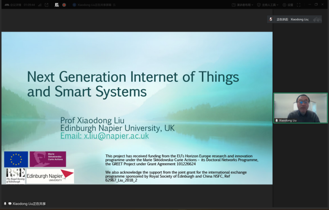This screenshot has height=210, width=329.
Task: Click the icon left of the recording indicator
Action: click(x=57, y=5)
